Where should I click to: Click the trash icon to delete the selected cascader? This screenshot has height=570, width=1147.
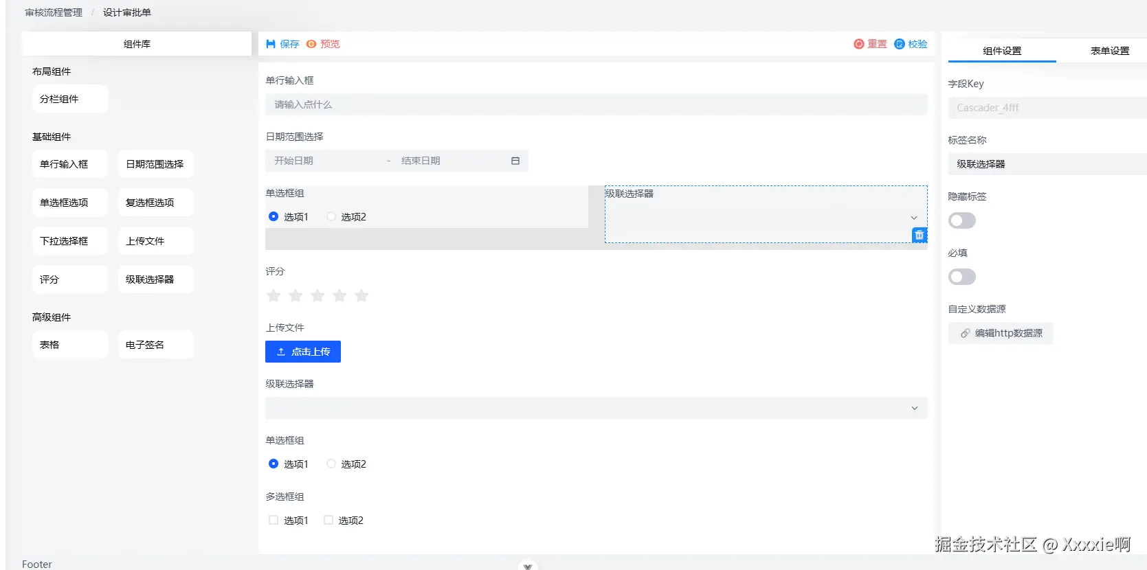pos(920,235)
